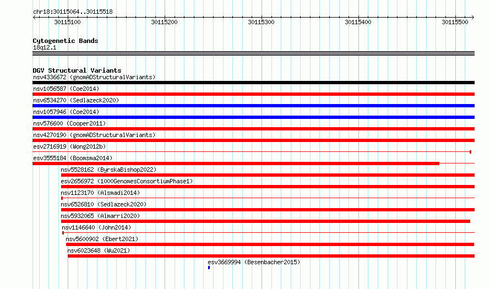Select the blue bar for nsv6534270
Image resolution: width=490 pixels, height=289 pixels.
[x=253, y=106]
